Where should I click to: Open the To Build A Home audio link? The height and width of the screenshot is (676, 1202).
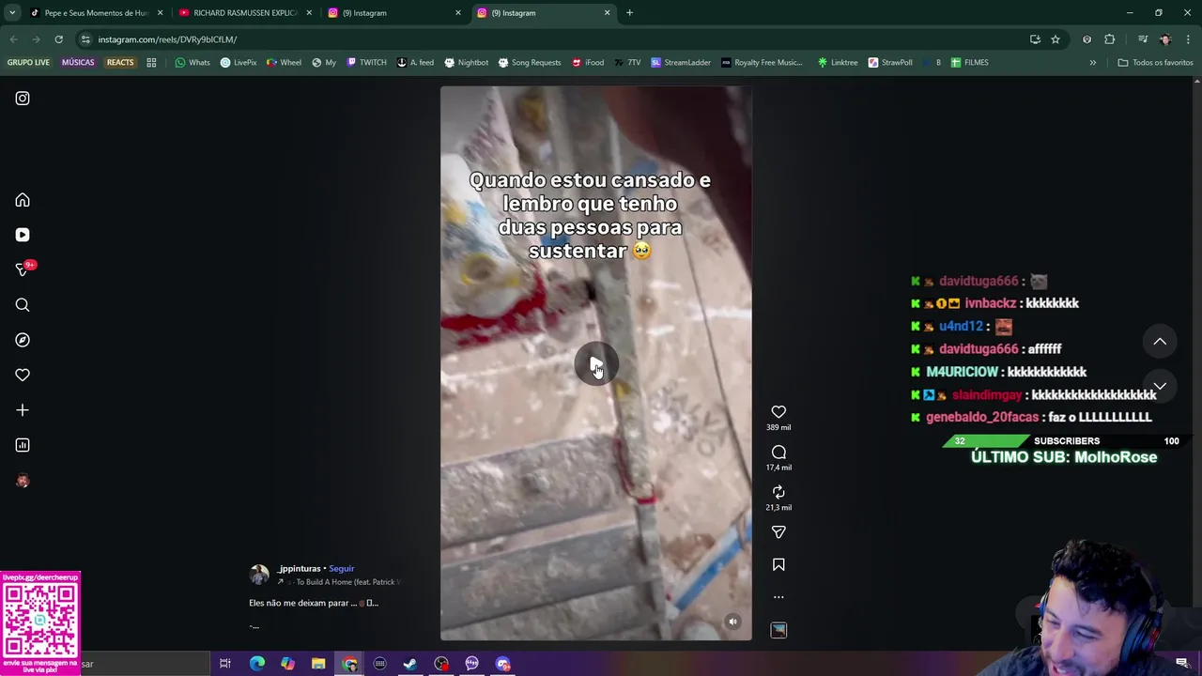pos(343,582)
